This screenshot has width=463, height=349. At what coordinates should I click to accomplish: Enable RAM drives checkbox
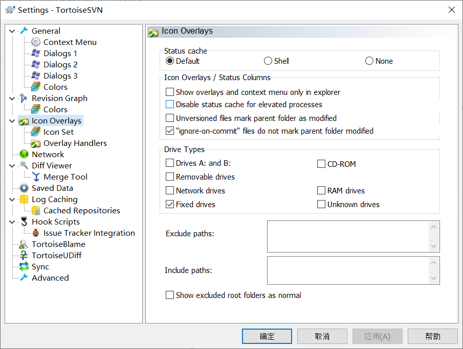(321, 190)
